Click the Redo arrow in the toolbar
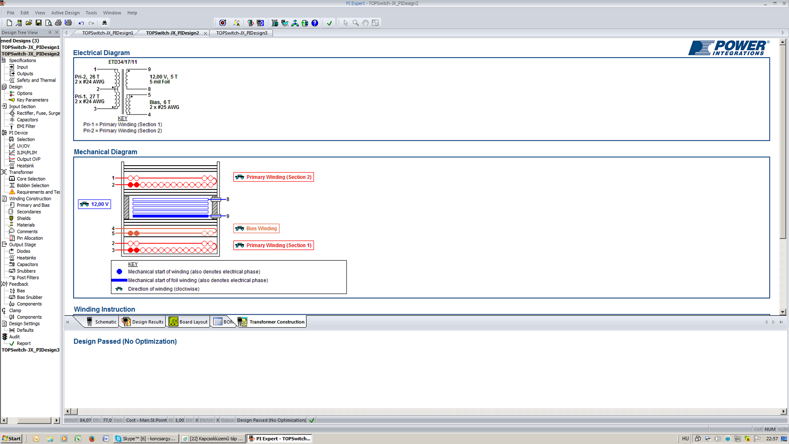This screenshot has width=789, height=444. coord(91,23)
